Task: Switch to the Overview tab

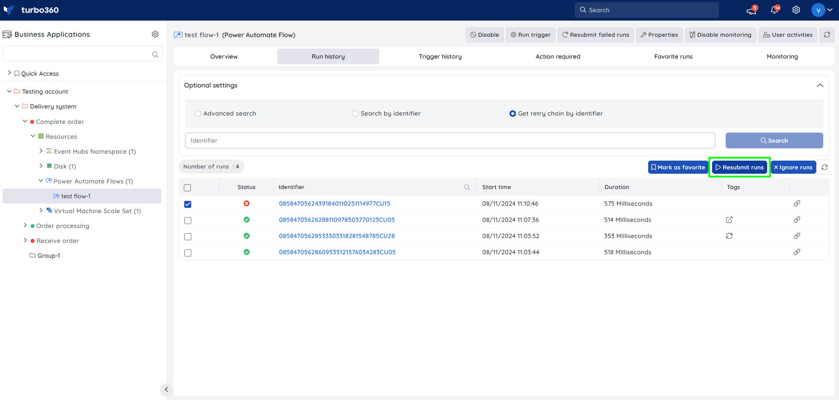Action: (224, 56)
